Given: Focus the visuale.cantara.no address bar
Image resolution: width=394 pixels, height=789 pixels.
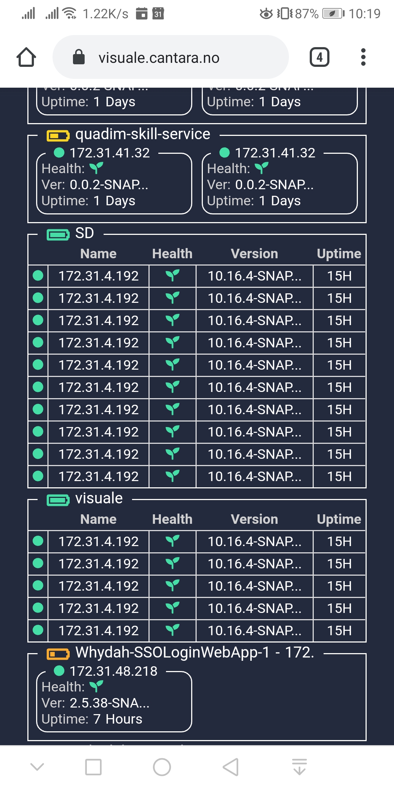Looking at the screenshot, I should point(171,57).
